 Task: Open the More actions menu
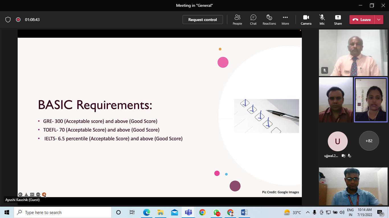coord(285,20)
